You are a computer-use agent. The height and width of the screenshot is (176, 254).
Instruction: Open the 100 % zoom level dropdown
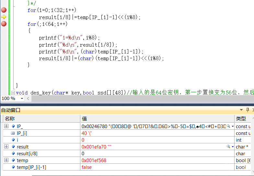[22, 98]
